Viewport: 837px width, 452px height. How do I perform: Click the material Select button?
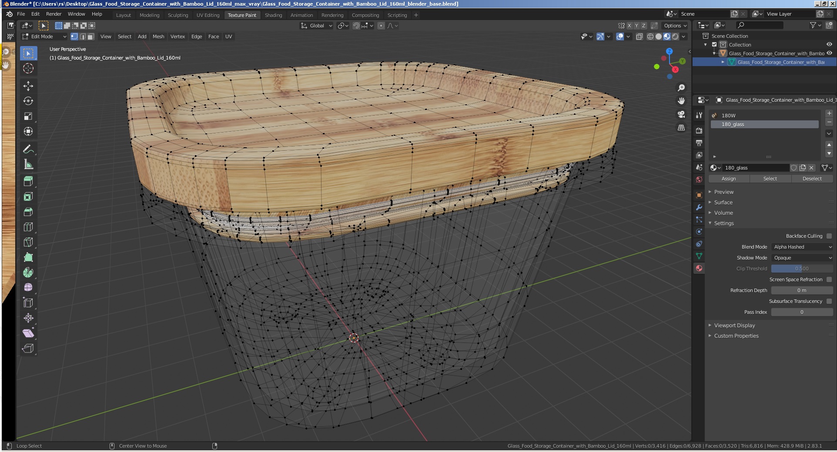[770, 179]
